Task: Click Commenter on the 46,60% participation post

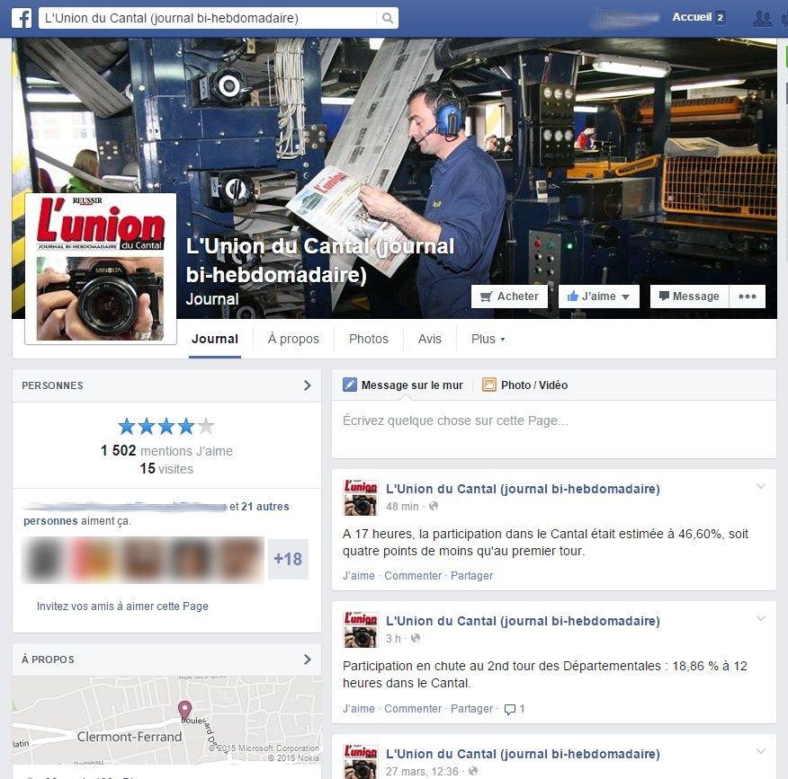Action: click(x=413, y=576)
